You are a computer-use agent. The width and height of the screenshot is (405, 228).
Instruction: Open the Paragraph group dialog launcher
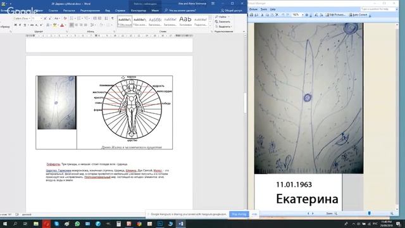[114, 32]
